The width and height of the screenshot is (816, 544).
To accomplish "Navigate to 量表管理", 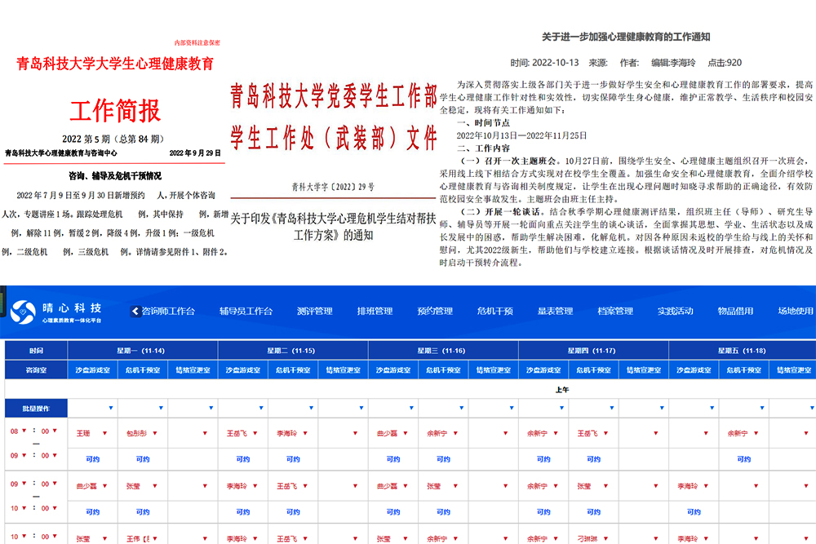I will (x=555, y=311).
